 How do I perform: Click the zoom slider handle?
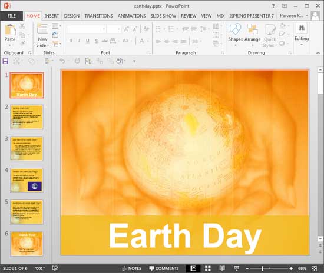[x=262, y=268]
